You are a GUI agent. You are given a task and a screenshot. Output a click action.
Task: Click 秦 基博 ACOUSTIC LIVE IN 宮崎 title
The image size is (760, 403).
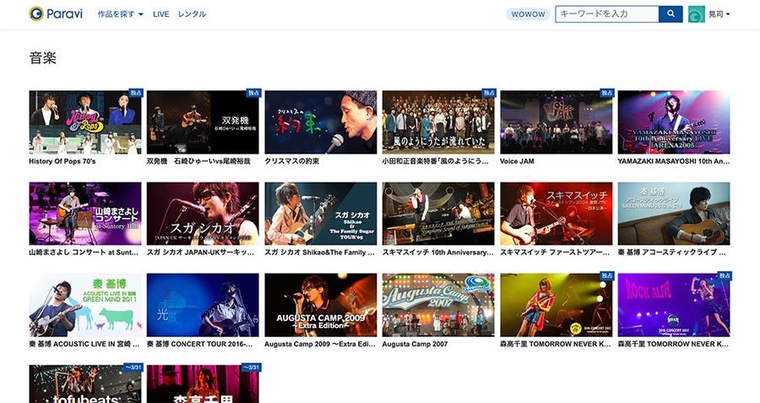click(x=84, y=345)
